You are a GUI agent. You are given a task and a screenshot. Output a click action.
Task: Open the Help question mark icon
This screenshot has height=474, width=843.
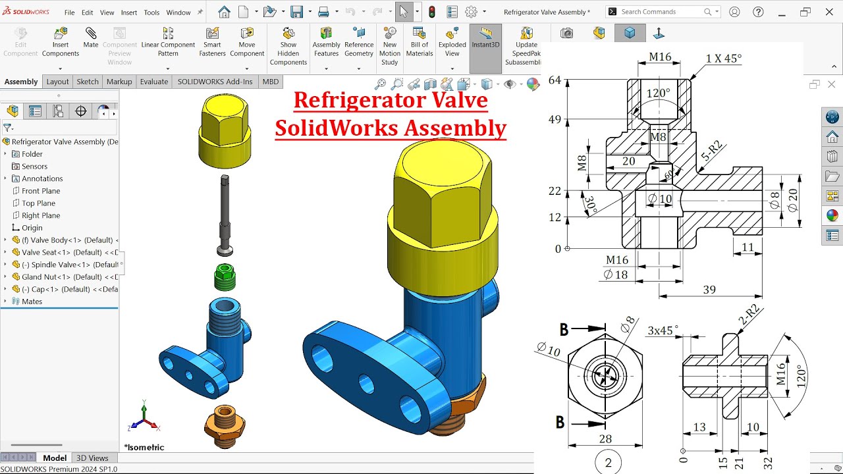tap(759, 12)
